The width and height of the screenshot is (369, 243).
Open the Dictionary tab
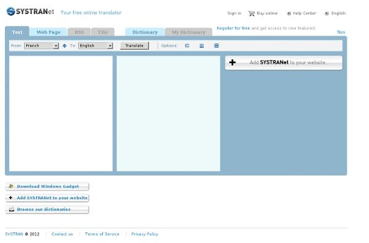[x=145, y=32]
